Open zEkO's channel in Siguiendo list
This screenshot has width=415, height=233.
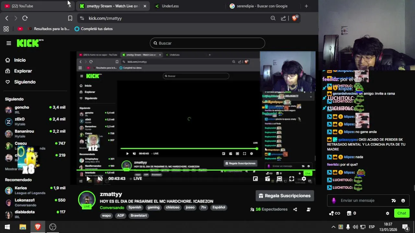pyautogui.click(x=35, y=121)
